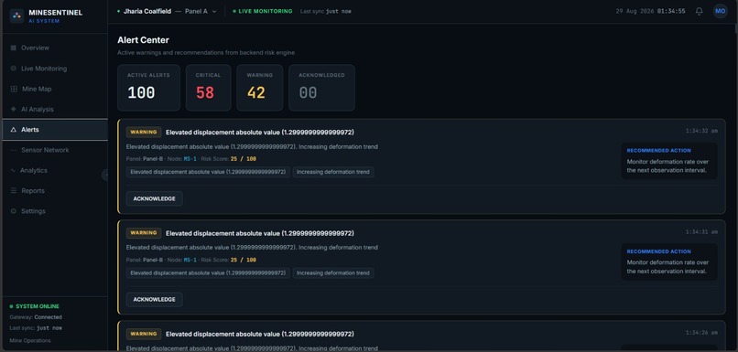
Task: Click the Warning 42 stat card
Action: click(x=260, y=88)
